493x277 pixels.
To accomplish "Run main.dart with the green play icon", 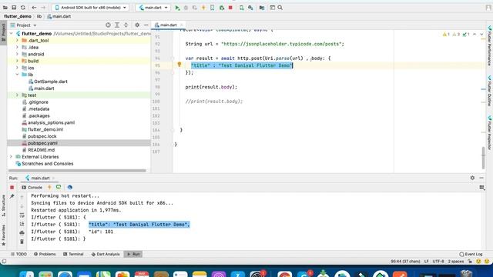I will pyautogui.click(x=177, y=8).
